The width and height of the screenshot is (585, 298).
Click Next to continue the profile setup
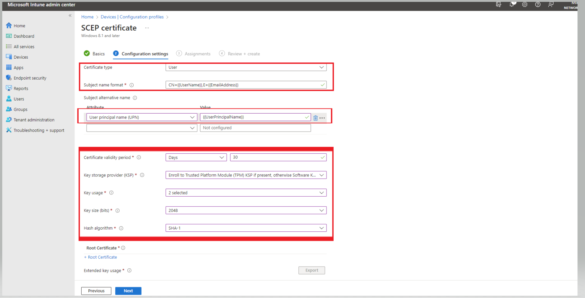[128, 291]
